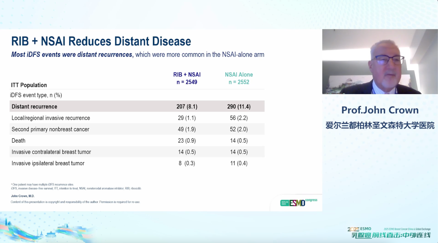Select the NSAI Alone column header

(x=239, y=78)
